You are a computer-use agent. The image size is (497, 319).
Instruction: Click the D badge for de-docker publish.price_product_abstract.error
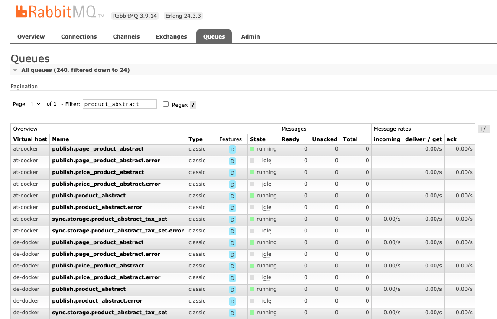(x=232, y=278)
